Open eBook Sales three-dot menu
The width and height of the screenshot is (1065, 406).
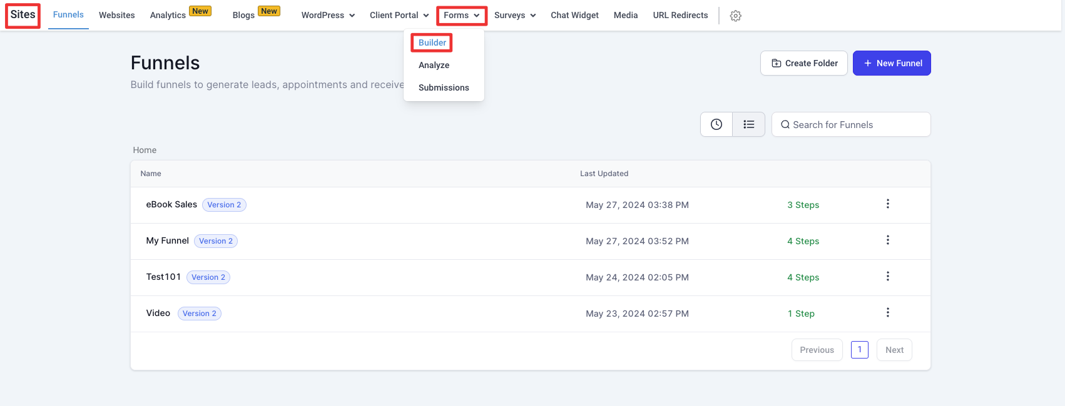tap(887, 204)
